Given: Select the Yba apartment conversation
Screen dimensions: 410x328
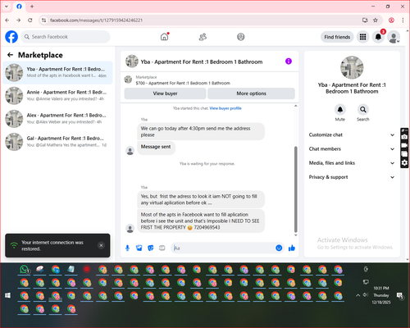Looking at the screenshot, I should click(x=57, y=72).
